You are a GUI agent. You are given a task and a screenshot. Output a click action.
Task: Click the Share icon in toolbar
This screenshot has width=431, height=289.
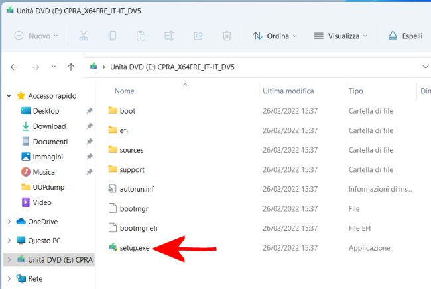click(198, 36)
